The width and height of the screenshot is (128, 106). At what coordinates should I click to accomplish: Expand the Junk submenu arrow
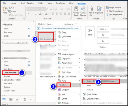(79, 94)
